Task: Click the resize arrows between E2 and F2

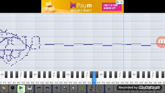Action: (x=35, y=74)
